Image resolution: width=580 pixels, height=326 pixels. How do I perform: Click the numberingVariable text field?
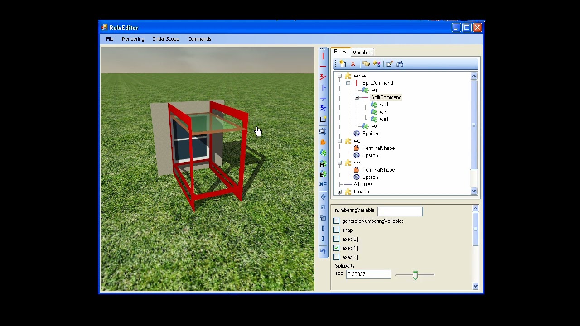coord(400,211)
